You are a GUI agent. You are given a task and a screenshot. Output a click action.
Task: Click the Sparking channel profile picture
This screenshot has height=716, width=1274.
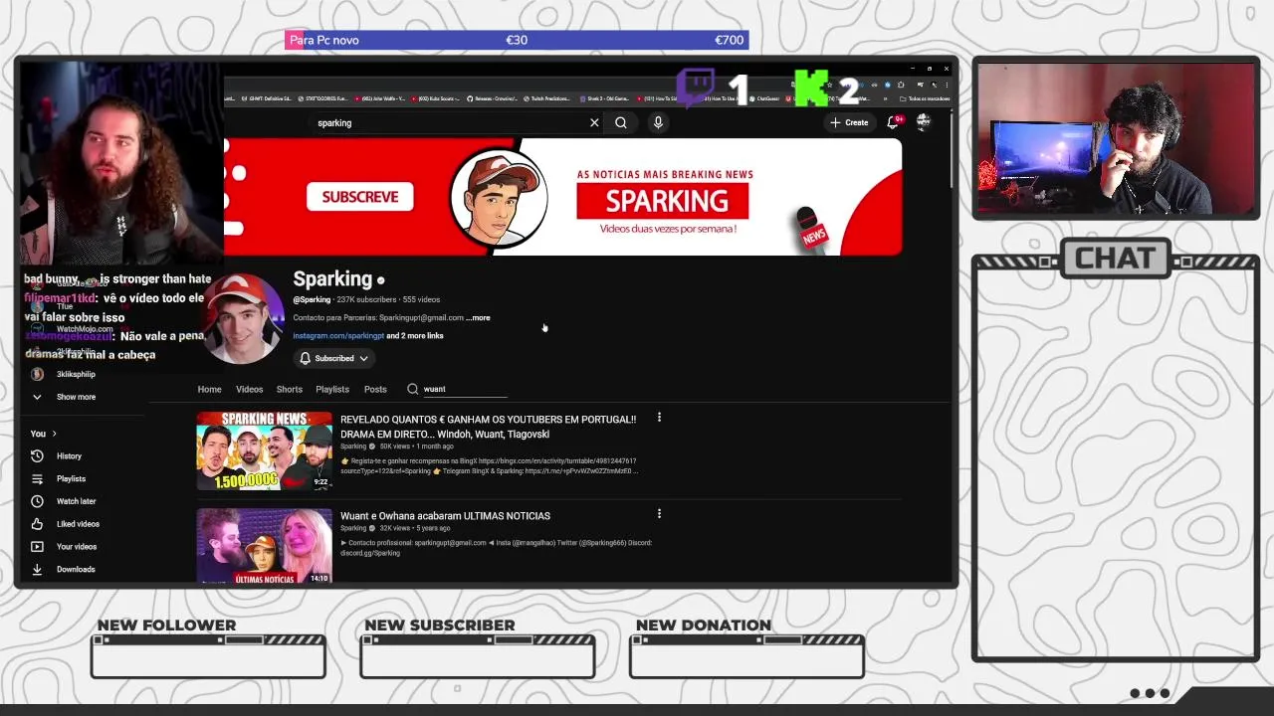coord(244,318)
